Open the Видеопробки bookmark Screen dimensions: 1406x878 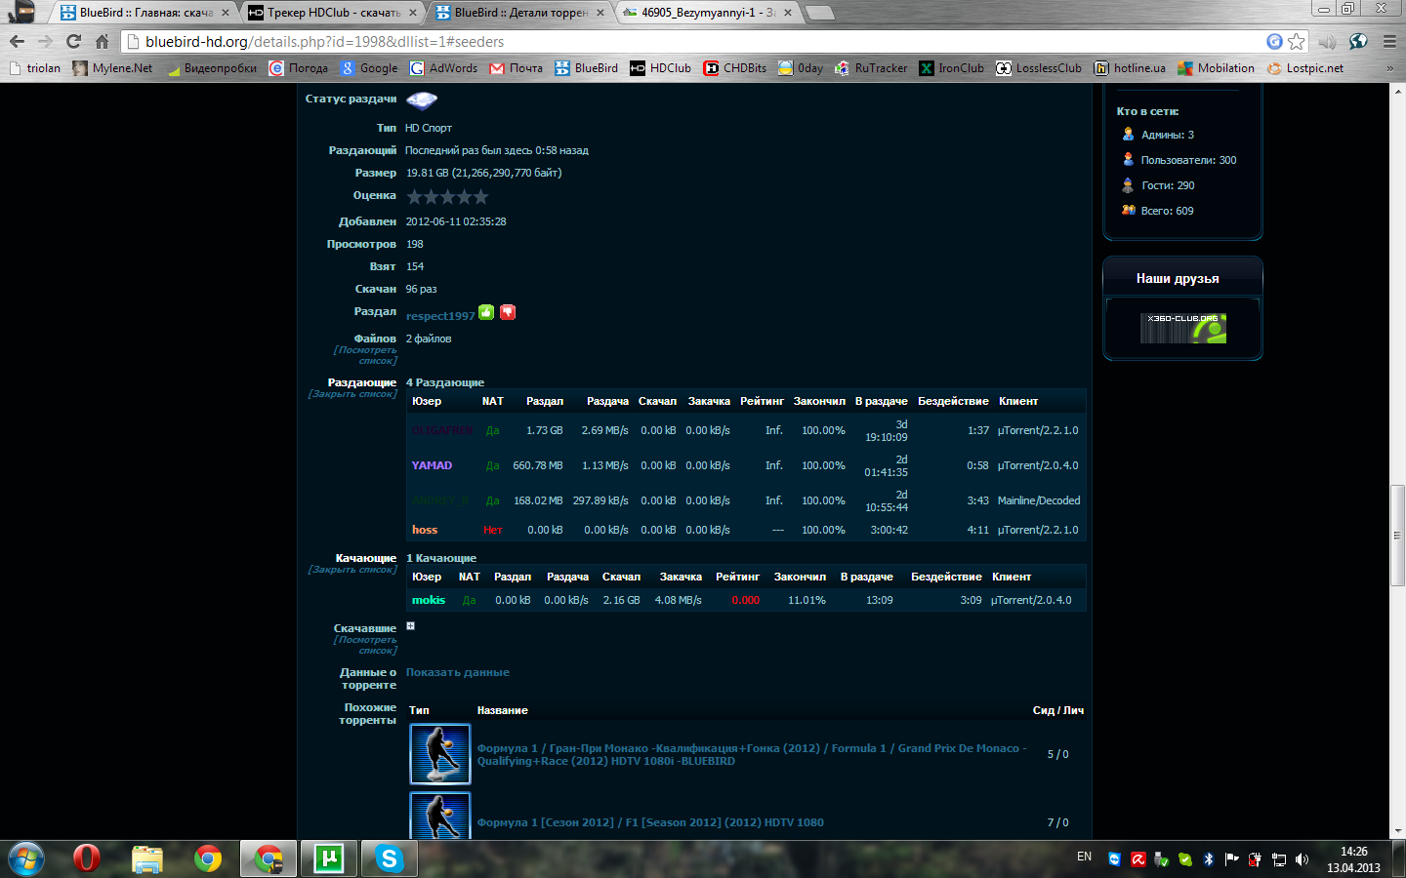(x=211, y=68)
